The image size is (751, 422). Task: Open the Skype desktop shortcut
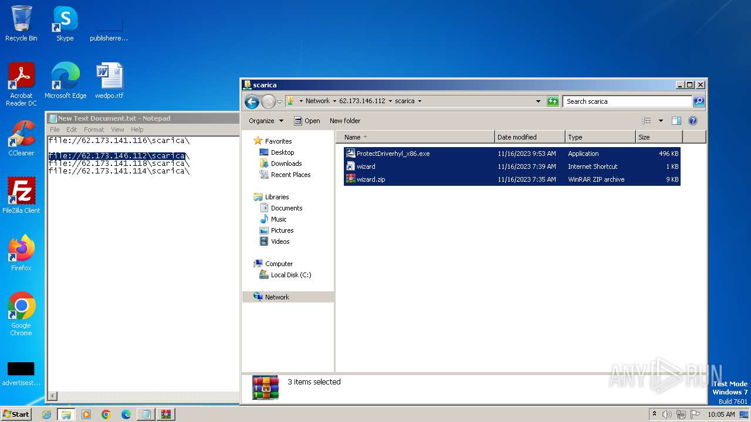tap(65, 23)
